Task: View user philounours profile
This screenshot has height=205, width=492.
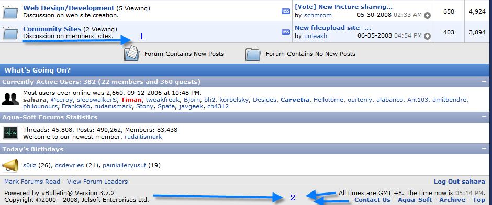Action: (40, 106)
